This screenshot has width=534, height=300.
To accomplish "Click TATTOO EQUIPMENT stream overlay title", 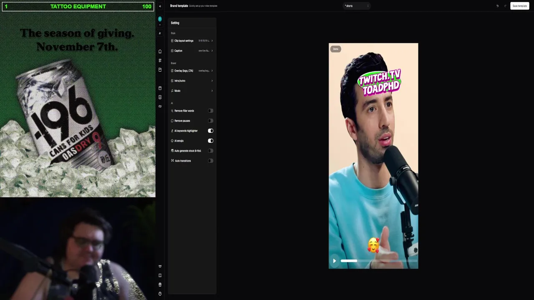I will click(78, 6).
